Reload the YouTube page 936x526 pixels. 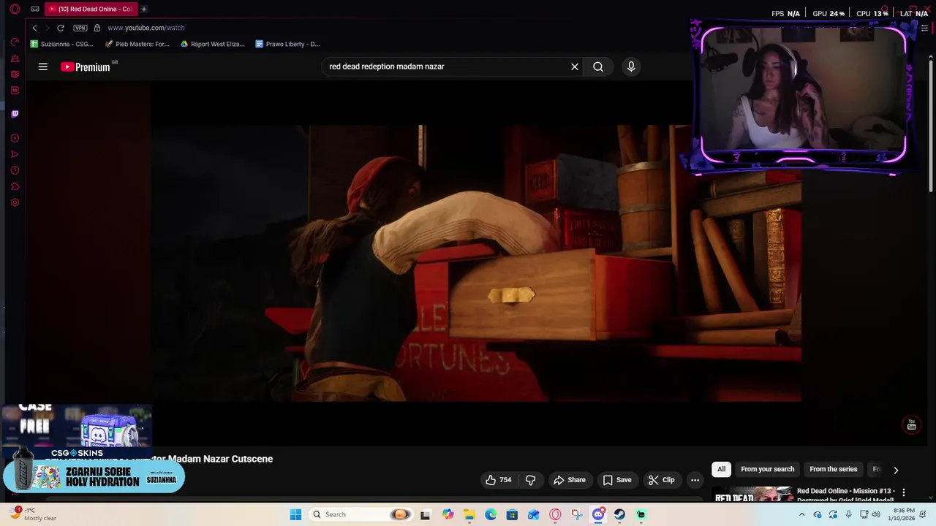(61, 28)
